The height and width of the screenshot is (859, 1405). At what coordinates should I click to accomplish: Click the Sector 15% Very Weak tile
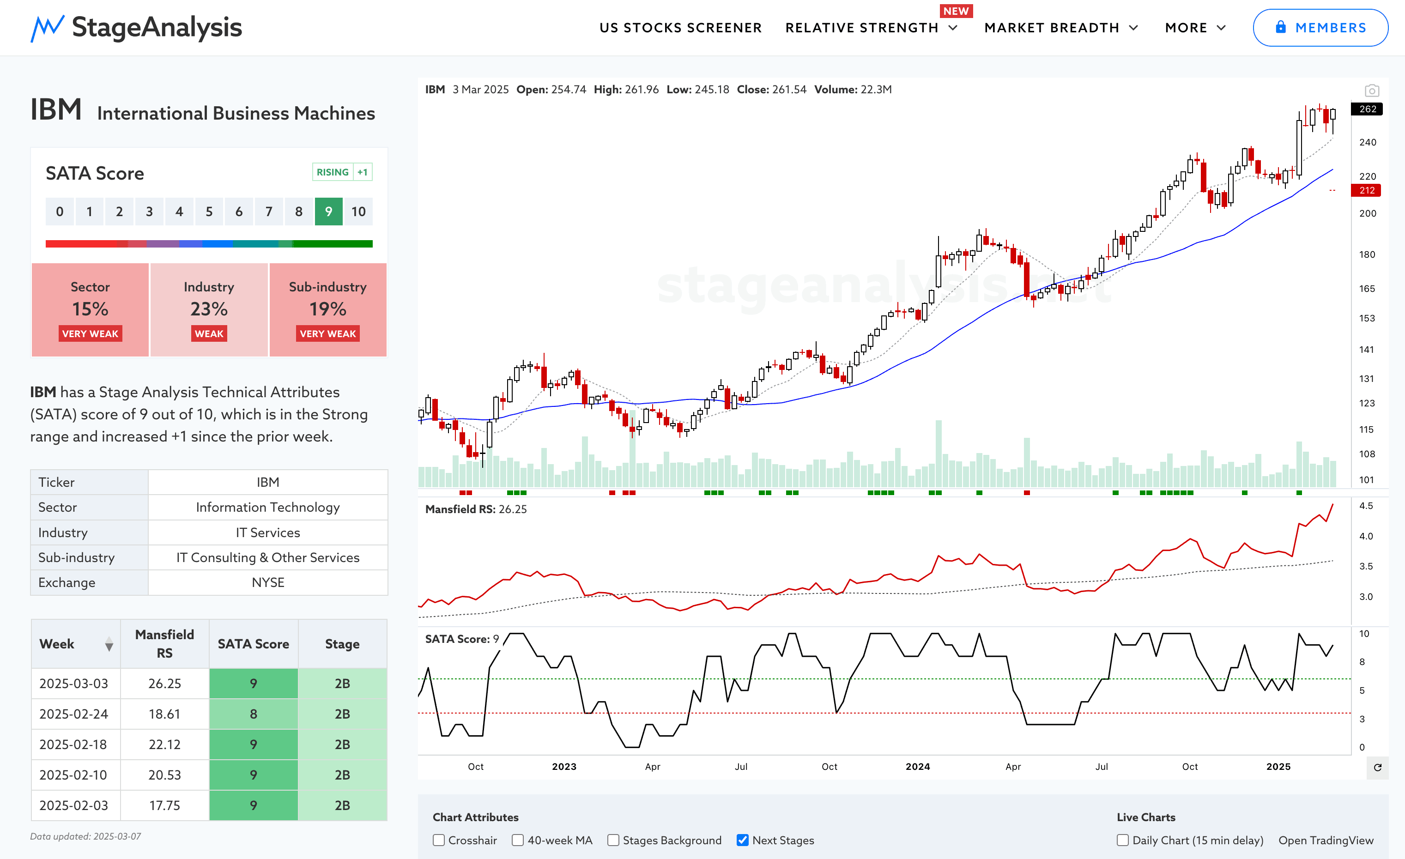[x=90, y=310]
